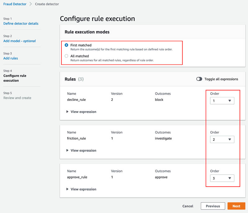Click the Previous button

pos(213,206)
